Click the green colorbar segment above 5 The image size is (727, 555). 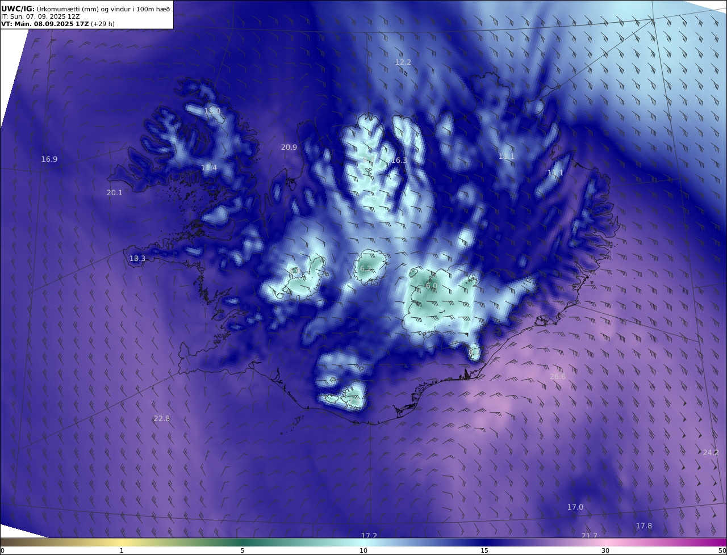[243, 543]
